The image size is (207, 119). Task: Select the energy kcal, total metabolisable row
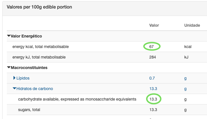(41, 47)
